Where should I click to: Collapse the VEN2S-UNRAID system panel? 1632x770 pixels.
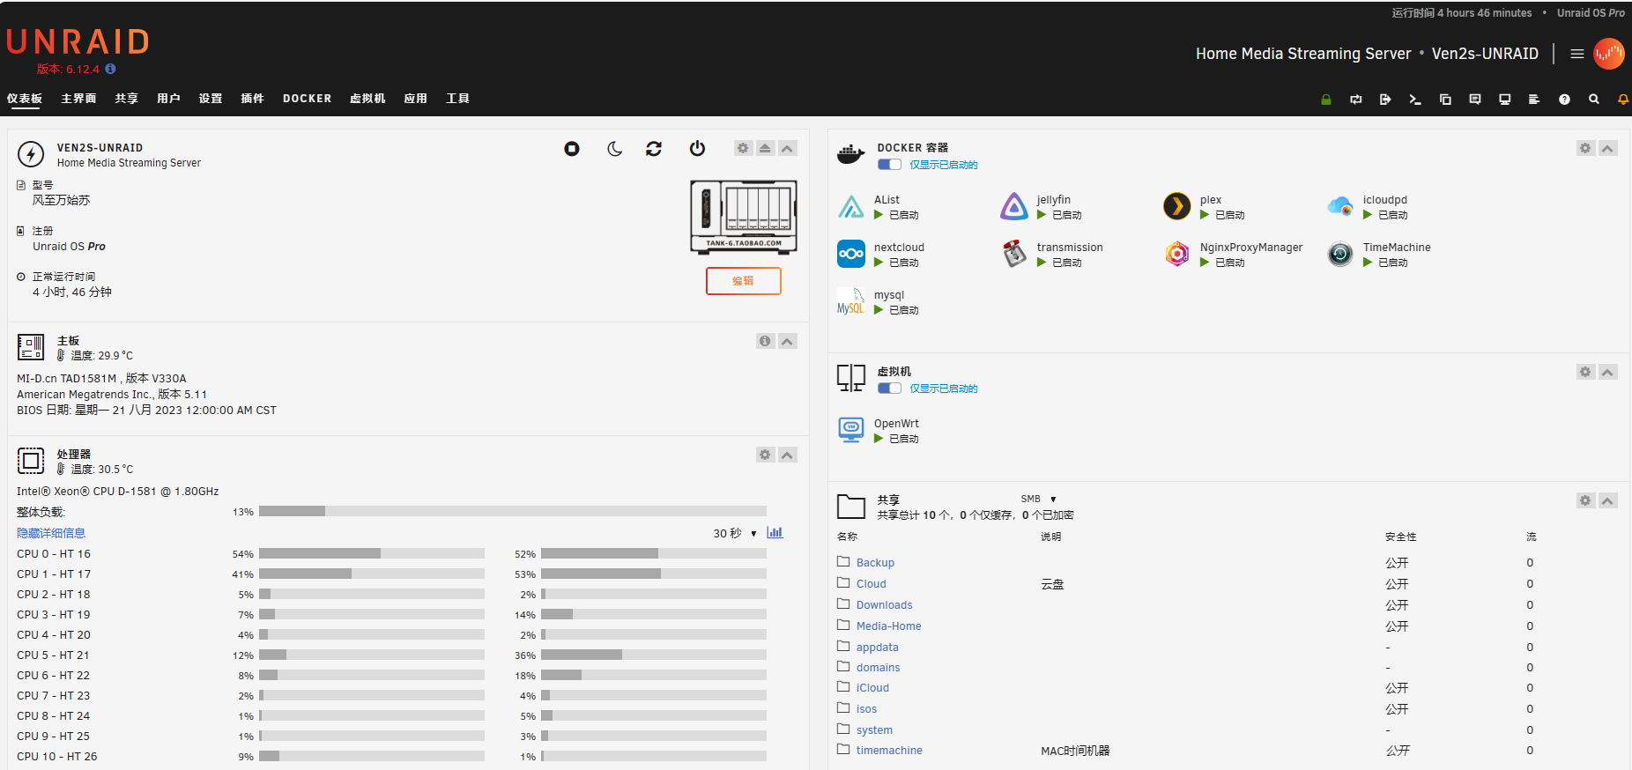tap(788, 148)
